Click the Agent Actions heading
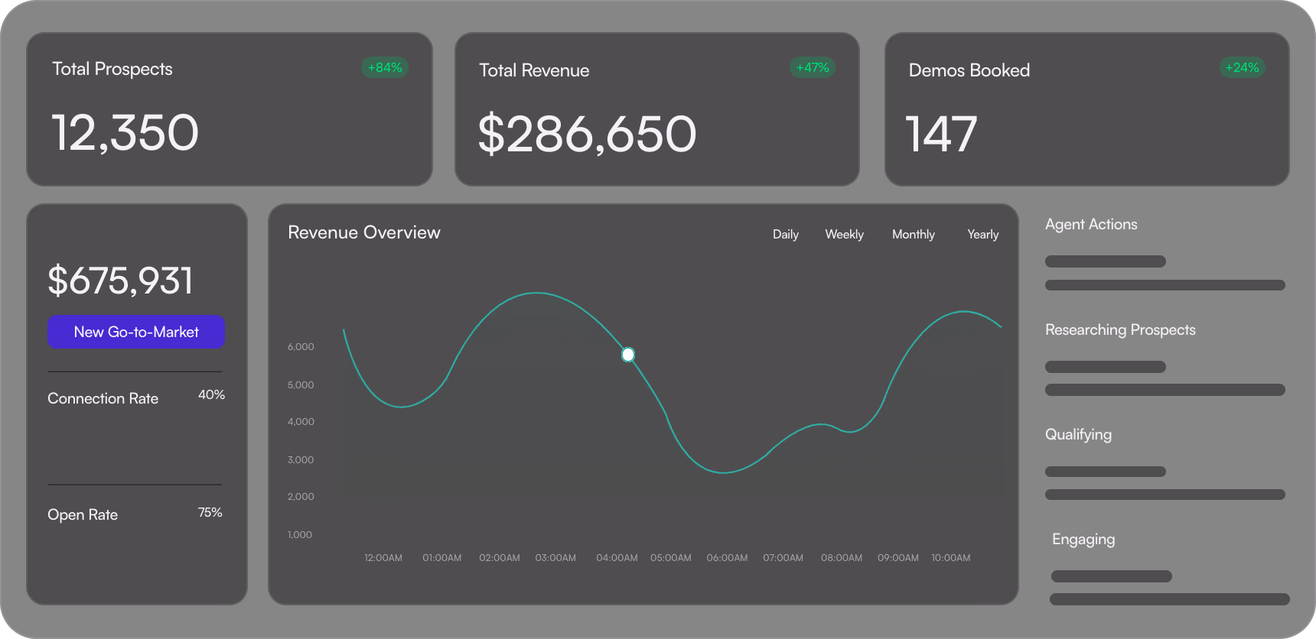This screenshot has width=1316, height=639. pyautogui.click(x=1091, y=224)
